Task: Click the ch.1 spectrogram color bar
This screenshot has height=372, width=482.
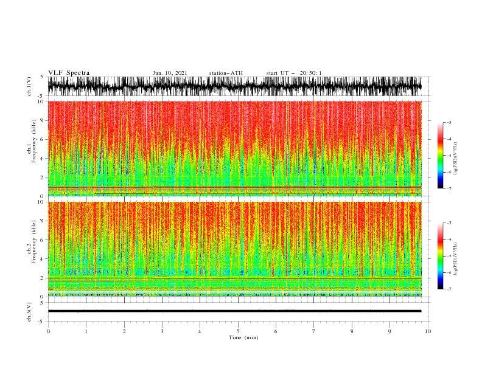Action: [441, 155]
